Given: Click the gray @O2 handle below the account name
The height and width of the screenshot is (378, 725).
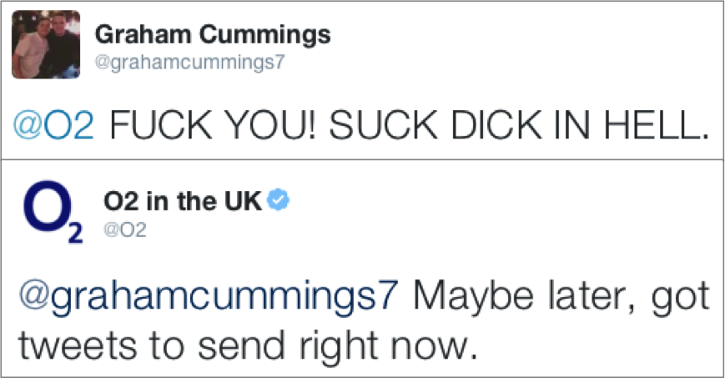Looking at the screenshot, I should tap(125, 229).
